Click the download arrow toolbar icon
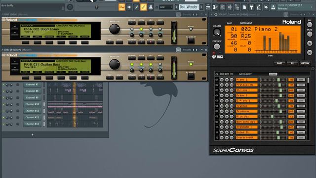 click(x=273, y=7)
